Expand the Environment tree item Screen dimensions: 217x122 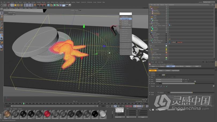pyautogui.click(x=150, y=49)
